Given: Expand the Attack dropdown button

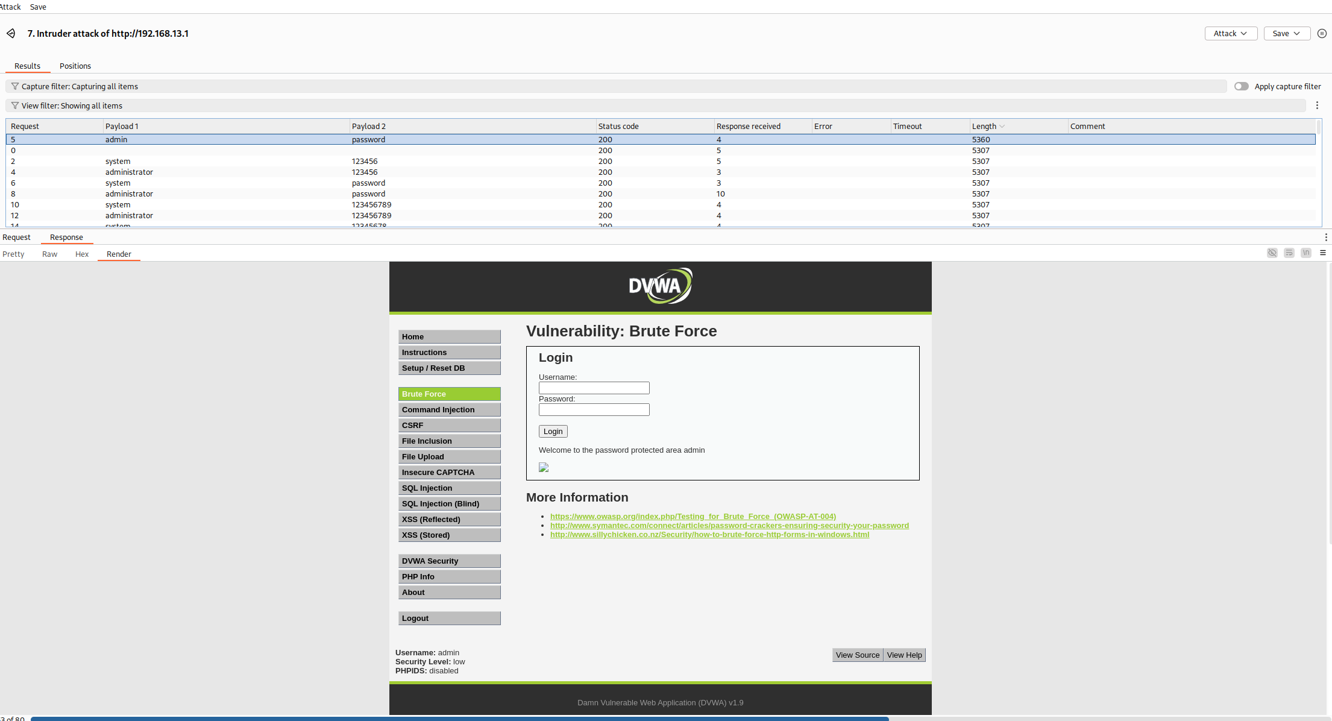Looking at the screenshot, I should pyautogui.click(x=1230, y=33).
